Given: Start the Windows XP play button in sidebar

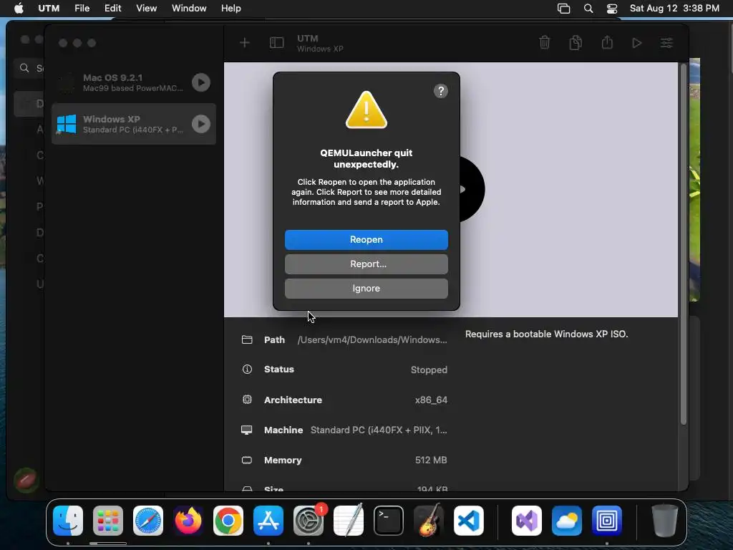Looking at the screenshot, I should click(201, 124).
